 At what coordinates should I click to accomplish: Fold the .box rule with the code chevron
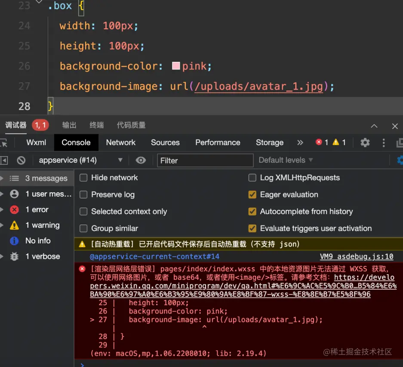click(39, 2)
